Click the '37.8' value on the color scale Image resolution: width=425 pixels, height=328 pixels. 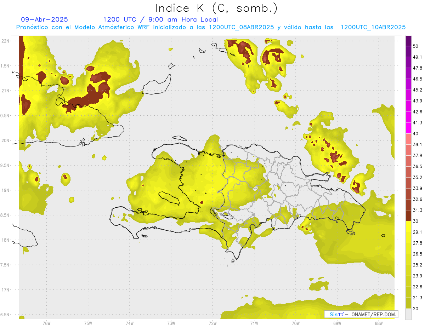tap(418, 156)
